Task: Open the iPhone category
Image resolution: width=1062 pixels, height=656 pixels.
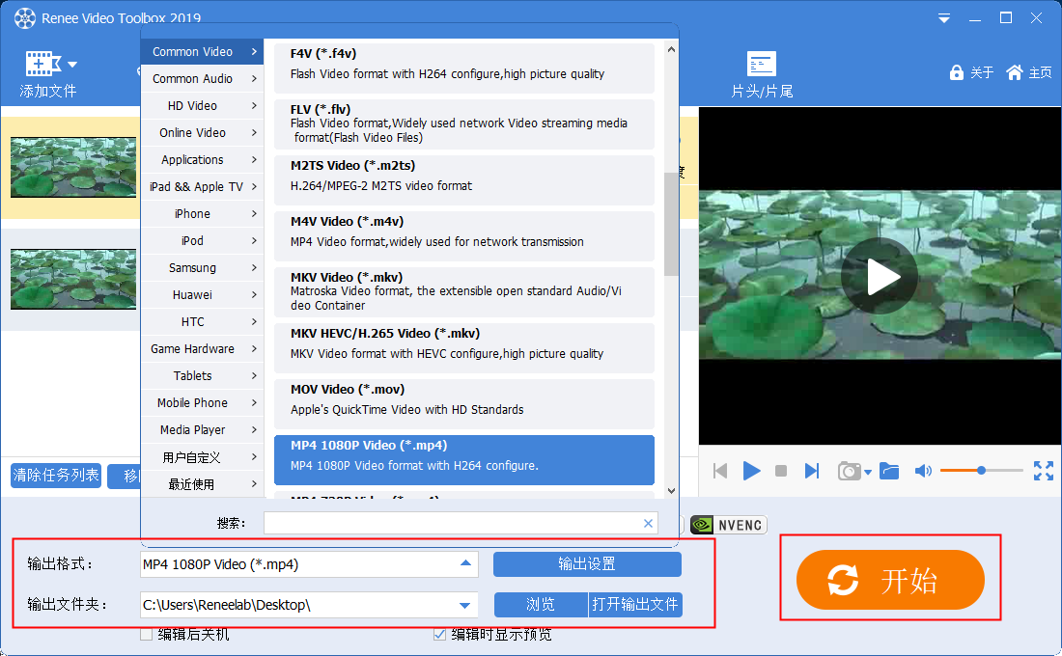Action: pyautogui.click(x=203, y=214)
